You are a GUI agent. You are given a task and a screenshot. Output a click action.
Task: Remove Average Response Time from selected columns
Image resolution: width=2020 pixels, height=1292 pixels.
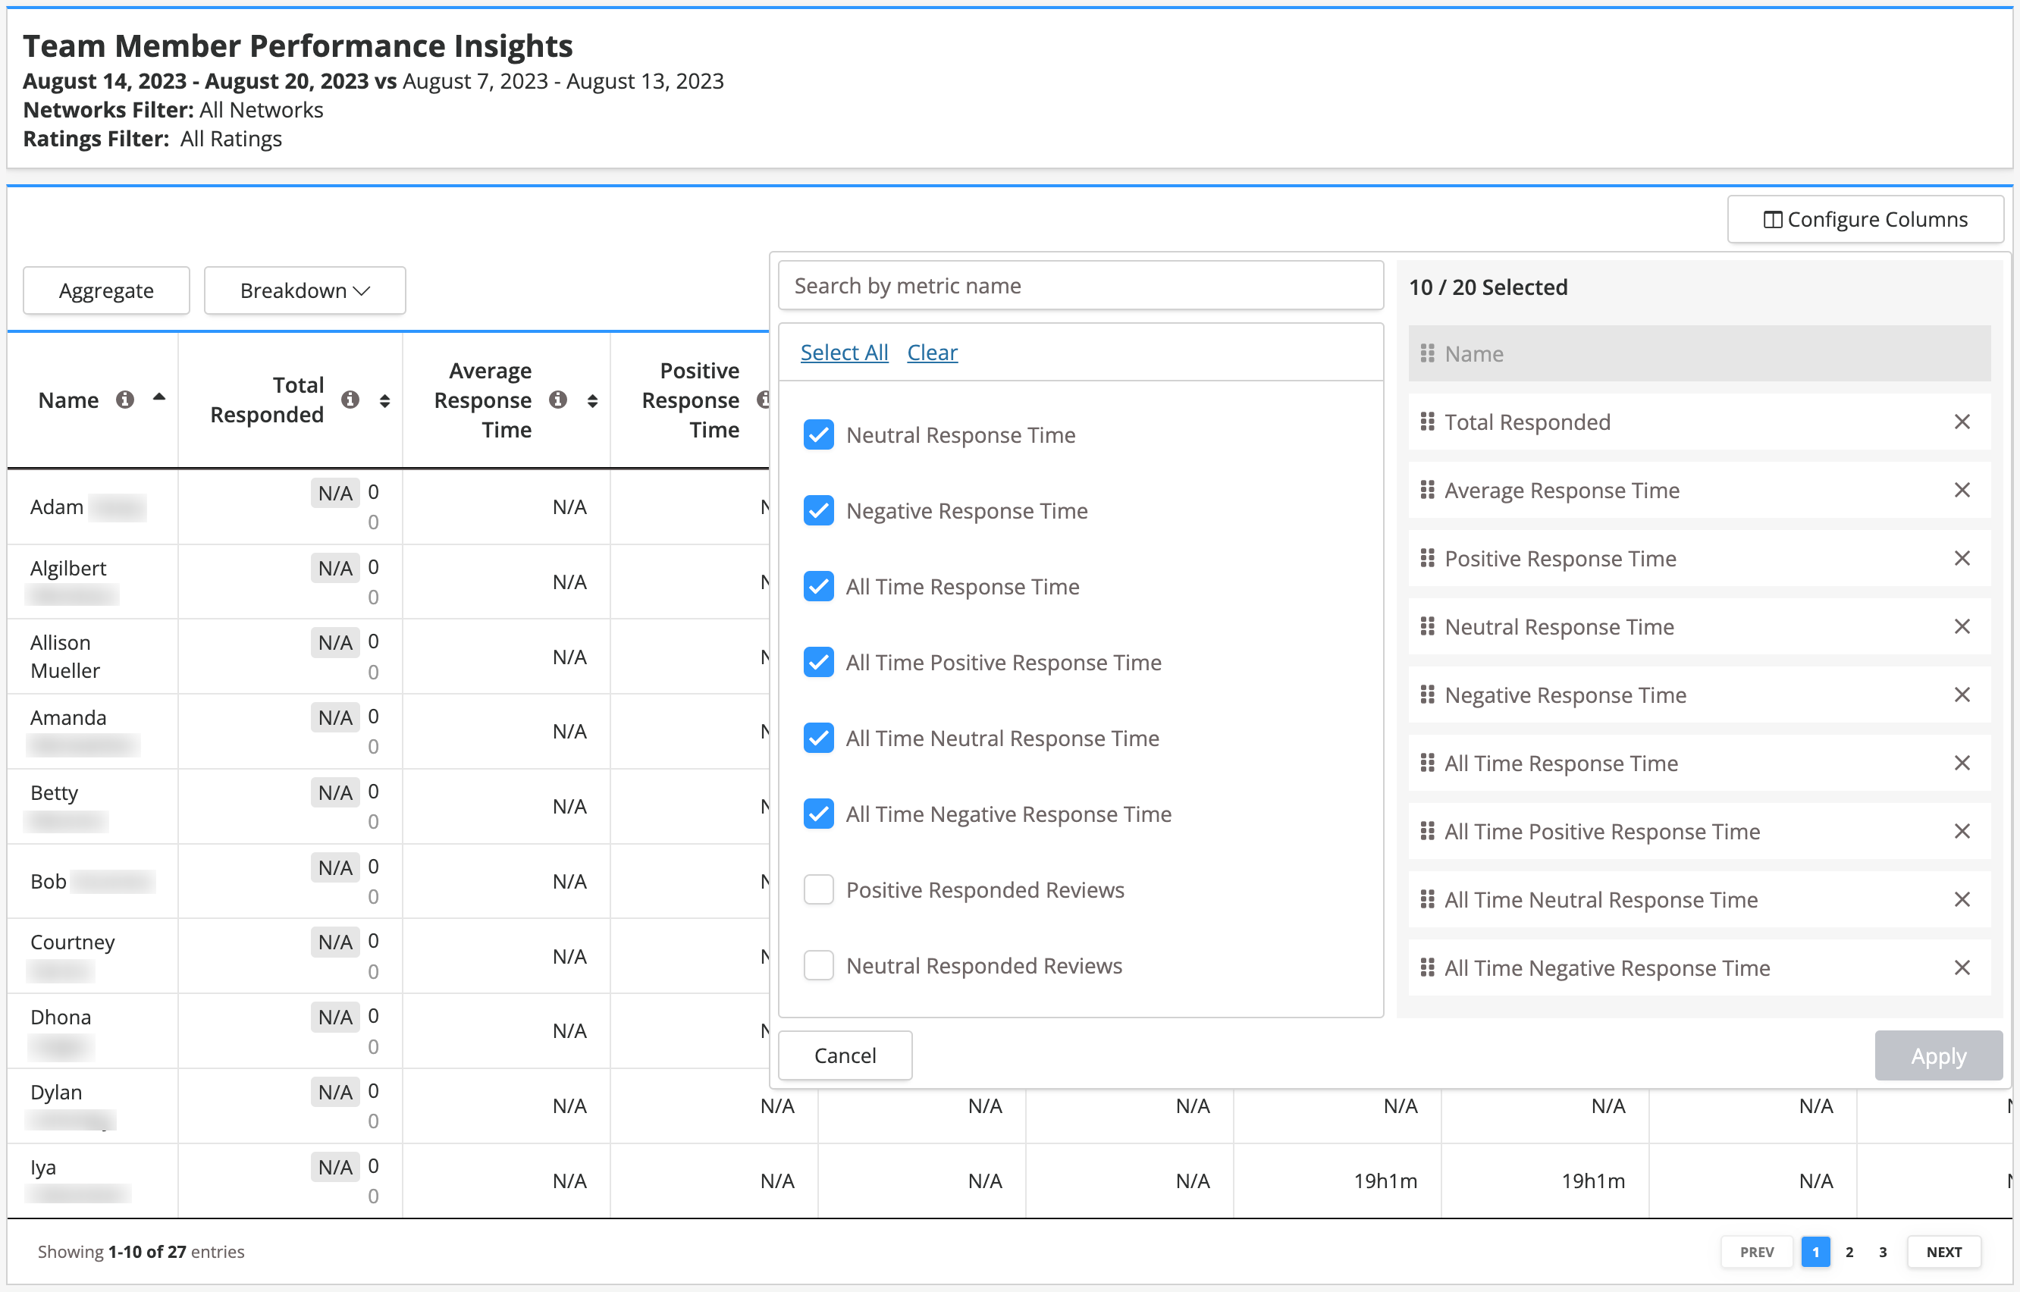(1962, 490)
